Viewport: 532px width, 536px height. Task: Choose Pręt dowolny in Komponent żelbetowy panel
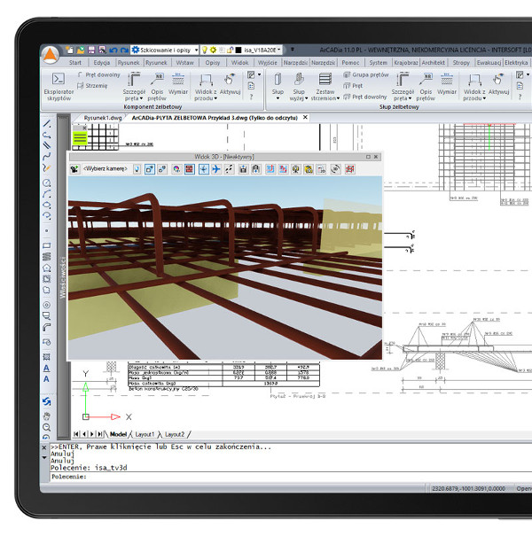click(x=99, y=74)
